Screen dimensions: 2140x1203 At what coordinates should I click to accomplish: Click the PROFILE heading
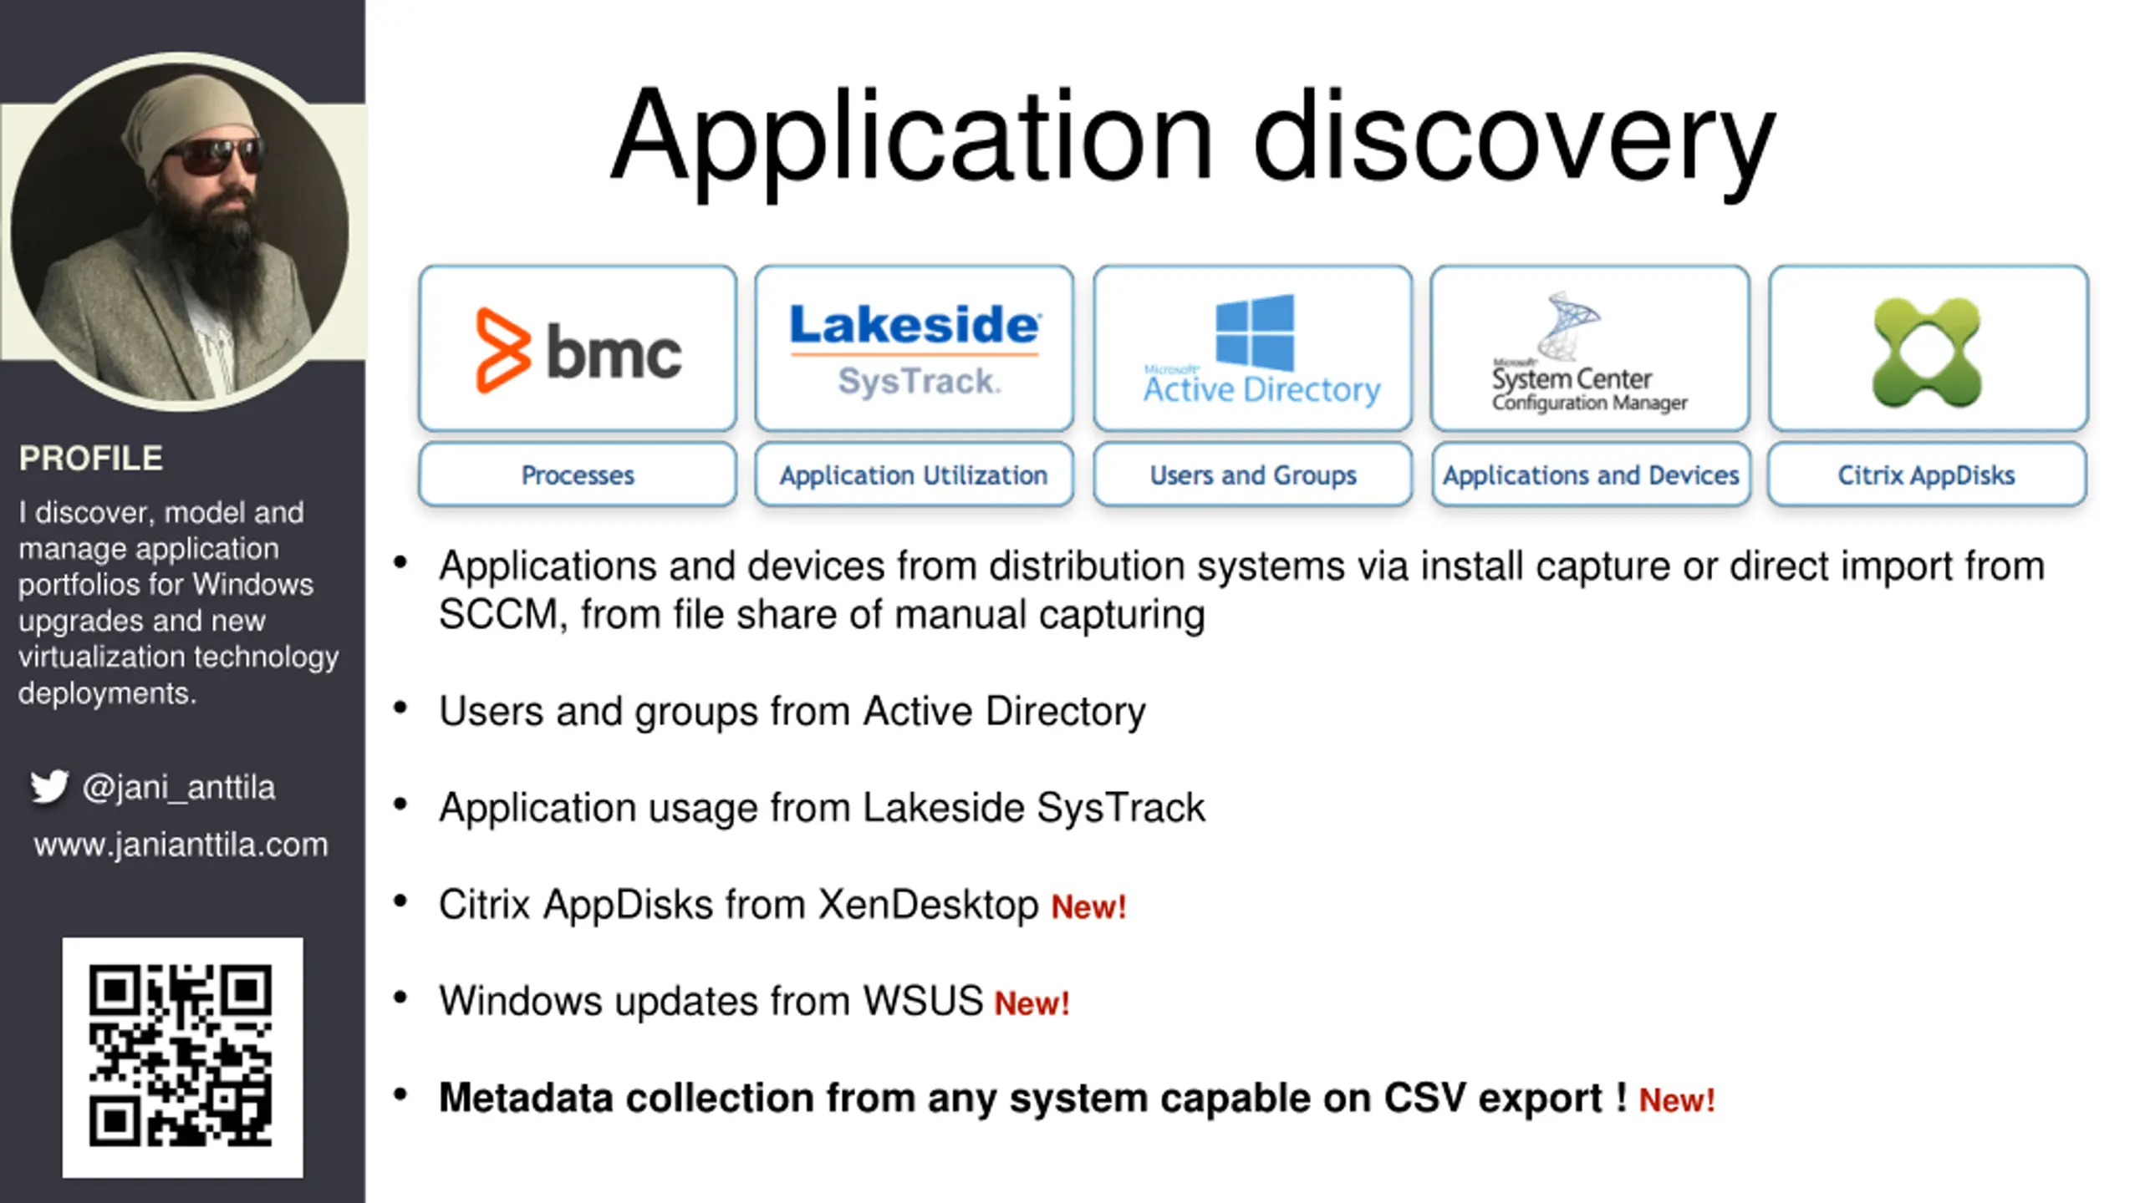click(x=91, y=458)
